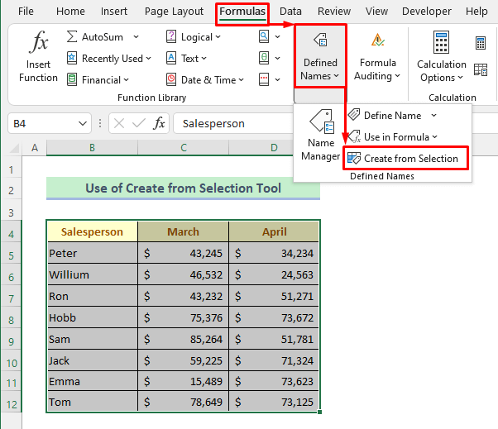
Task: Open the Developer tab
Action: point(427,12)
